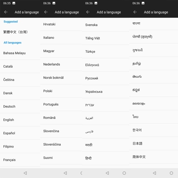Select Português language option
This screenshot has width=178, height=178.
click(61, 104)
